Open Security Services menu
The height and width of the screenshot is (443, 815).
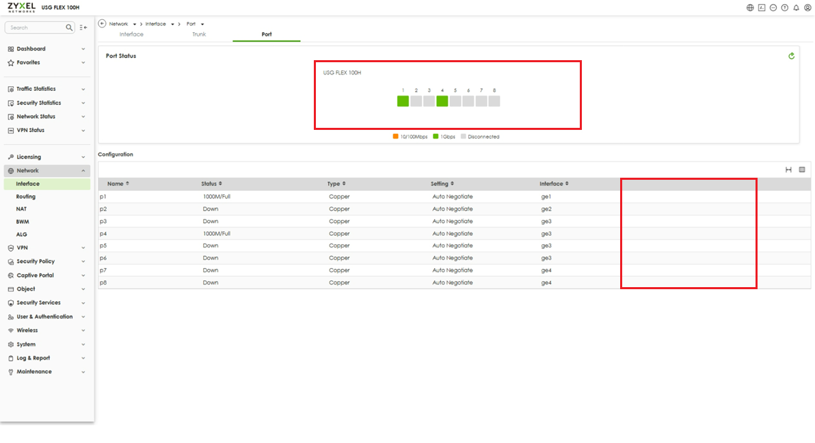coord(38,303)
